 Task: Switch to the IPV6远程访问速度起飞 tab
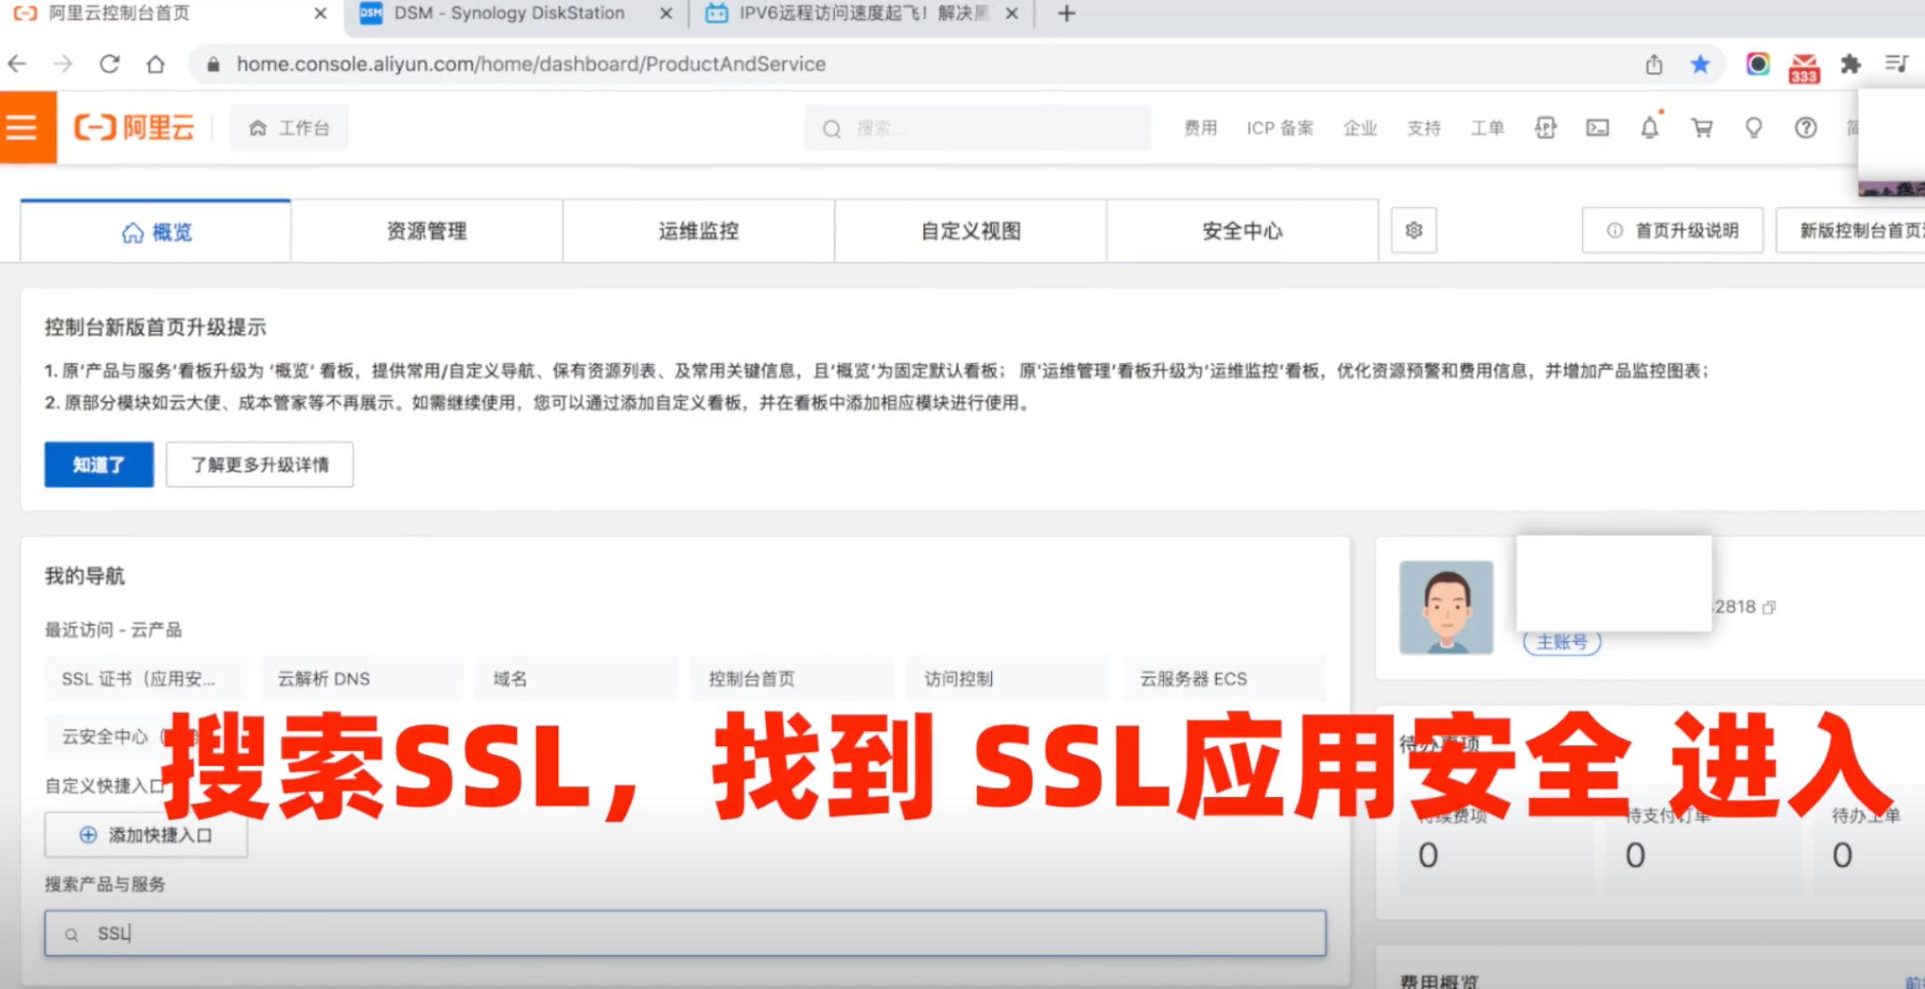tap(861, 13)
